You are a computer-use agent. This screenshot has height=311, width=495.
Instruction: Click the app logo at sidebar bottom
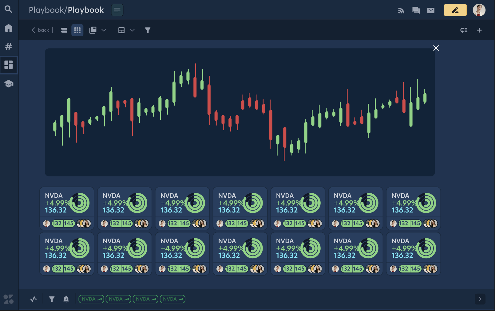pos(9,299)
